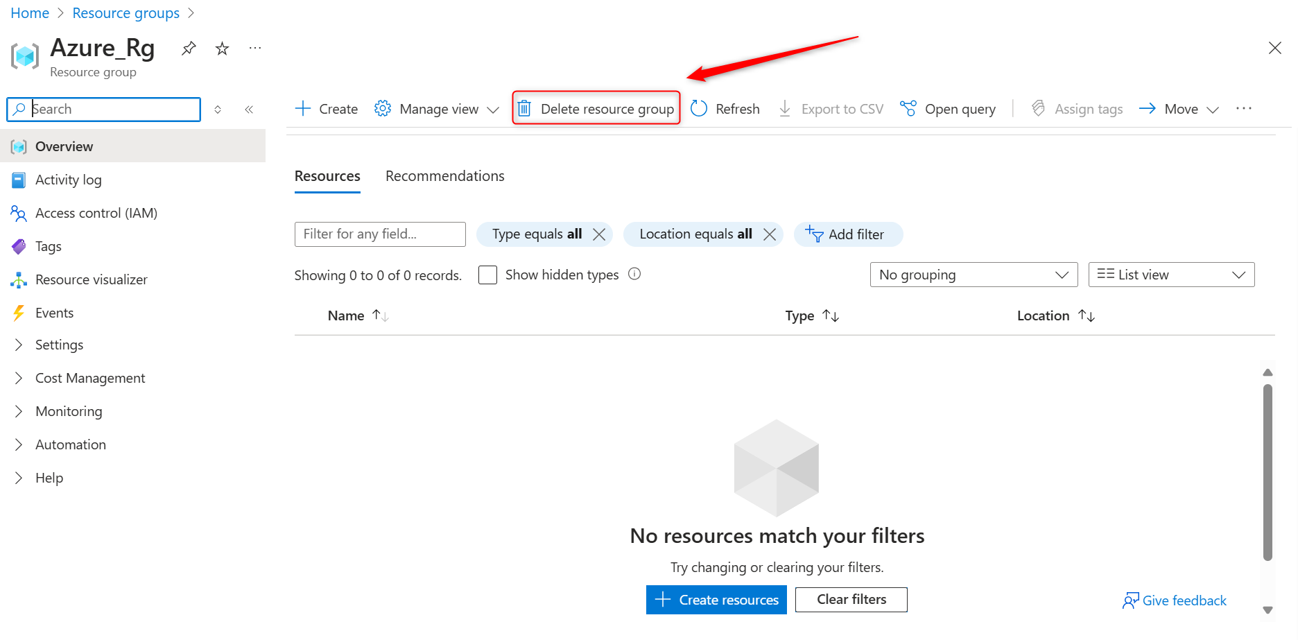Remove the Location equals all filter
Screen dimensions: 1298x640
770,234
